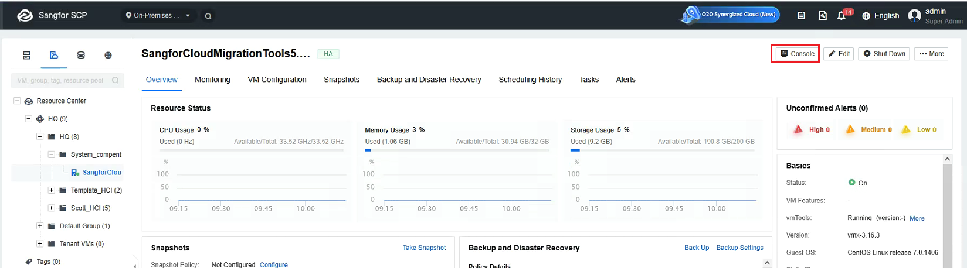The height and width of the screenshot is (268, 967).
Task: Expand the Template_HCI (2) folder
Action: pyautogui.click(x=51, y=190)
